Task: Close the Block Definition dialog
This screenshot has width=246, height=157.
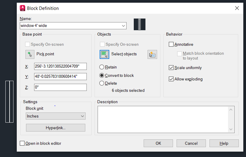Action: coord(237,8)
